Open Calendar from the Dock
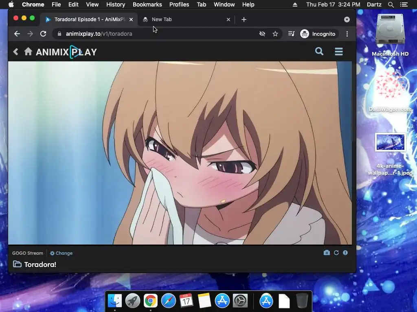The width and height of the screenshot is (417, 312). click(x=186, y=301)
